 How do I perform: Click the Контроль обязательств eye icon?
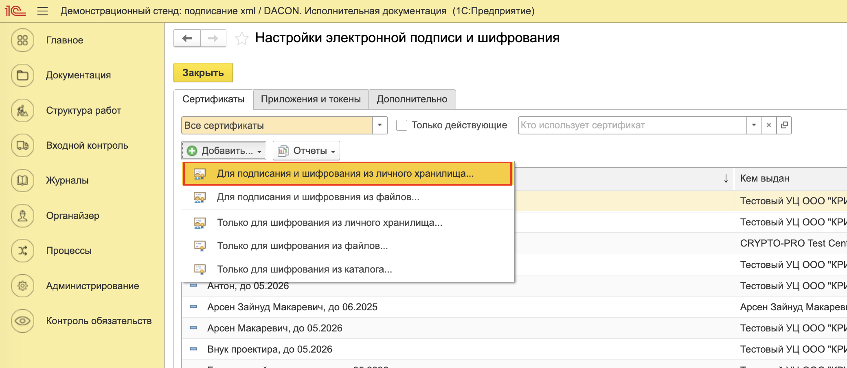[22, 321]
